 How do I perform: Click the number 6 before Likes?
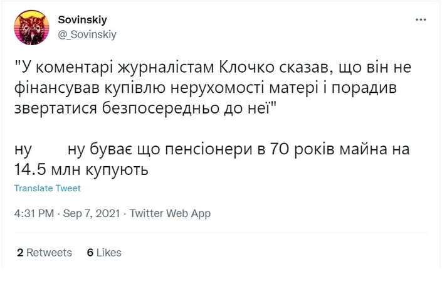click(90, 253)
